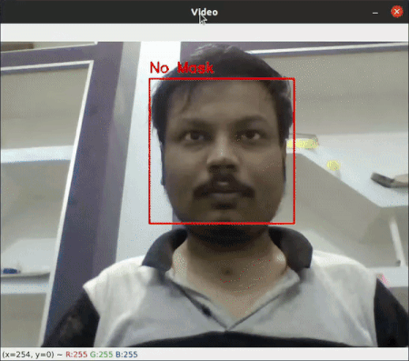Click the red No Mask label
The image size is (409, 361).
point(182,68)
